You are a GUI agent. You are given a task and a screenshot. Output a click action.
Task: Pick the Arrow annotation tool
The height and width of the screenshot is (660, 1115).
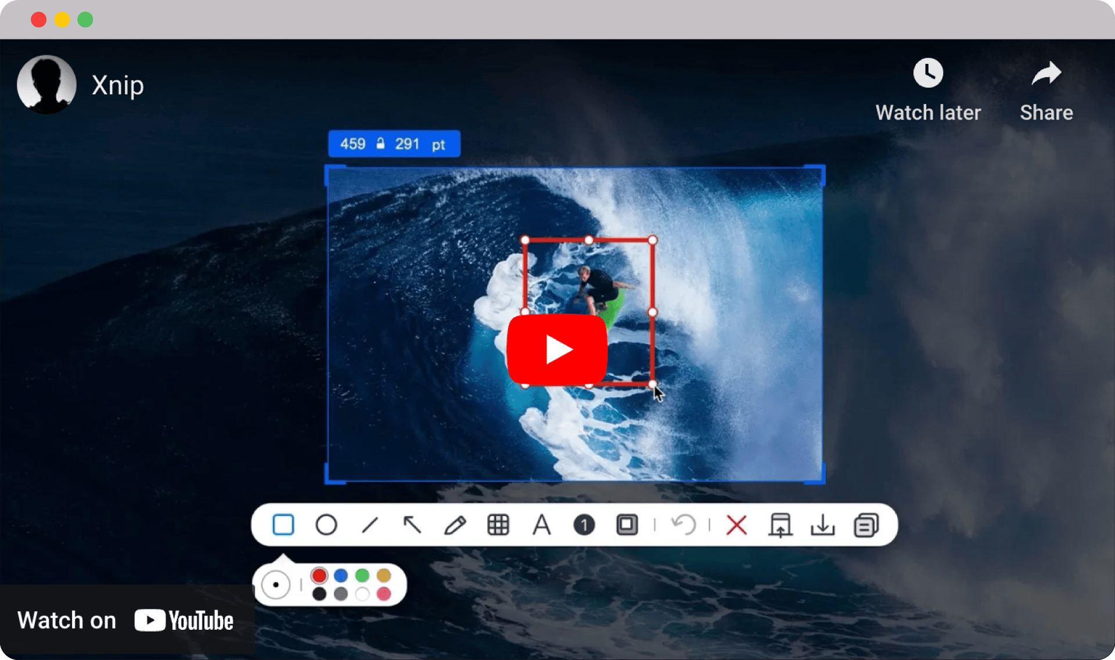point(412,525)
